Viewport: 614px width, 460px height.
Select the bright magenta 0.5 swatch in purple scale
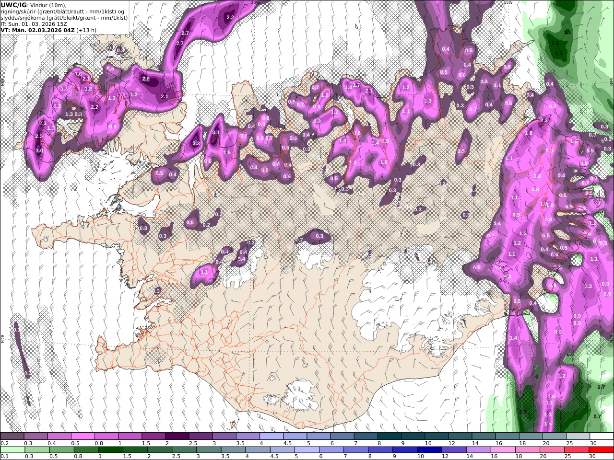click(x=83, y=437)
